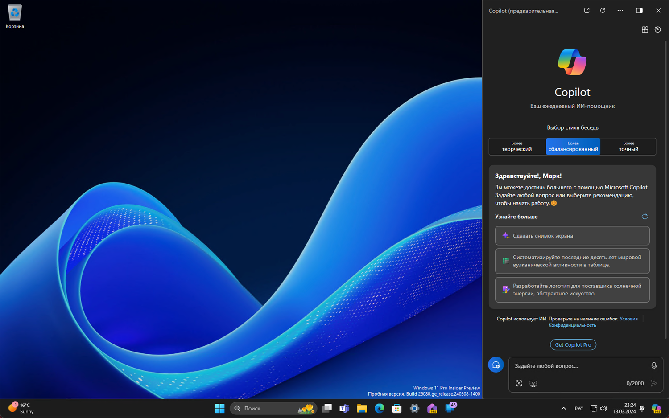Focus the 'Задайте любой вопрос' input box
This screenshot has height=418, width=669.
click(x=580, y=366)
